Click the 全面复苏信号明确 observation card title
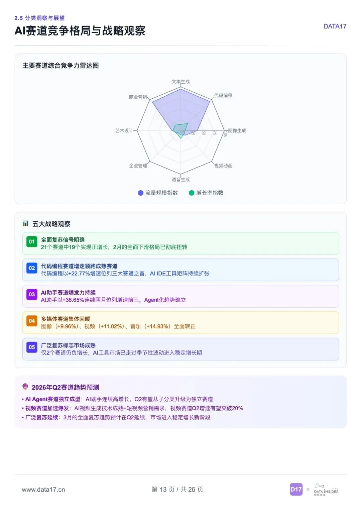 point(63,240)
